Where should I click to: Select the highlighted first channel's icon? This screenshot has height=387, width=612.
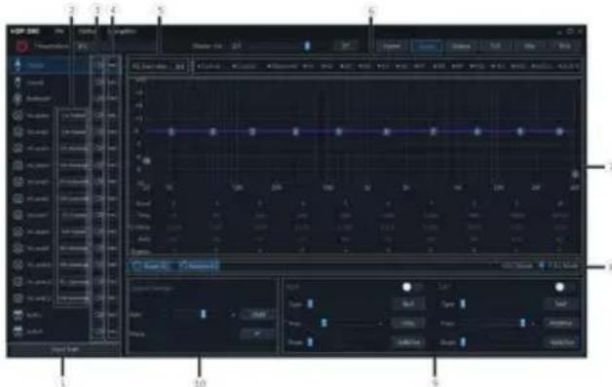18,65
